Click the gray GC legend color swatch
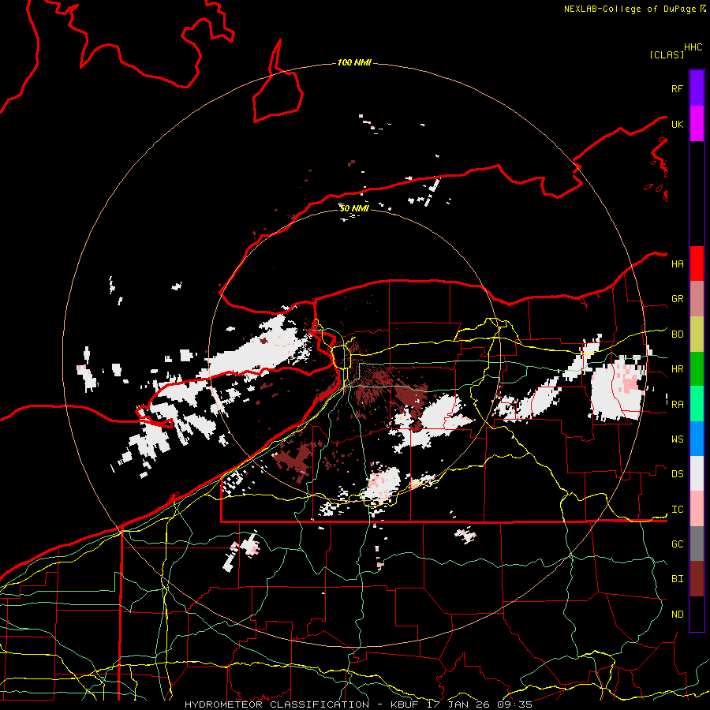710x710 pixels. click(x=697, y=544)
